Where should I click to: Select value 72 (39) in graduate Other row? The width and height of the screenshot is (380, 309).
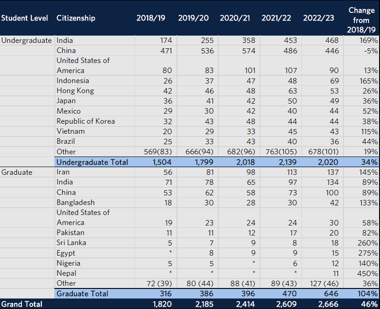click(x=159, y=283)
